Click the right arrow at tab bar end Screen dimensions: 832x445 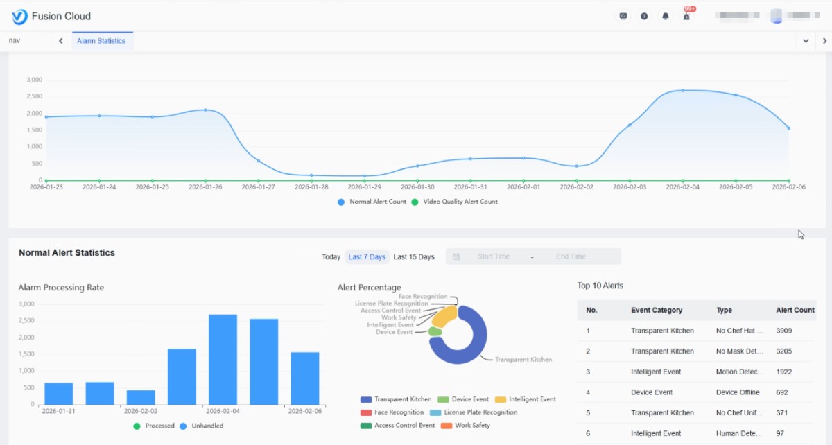click(824, 41)
